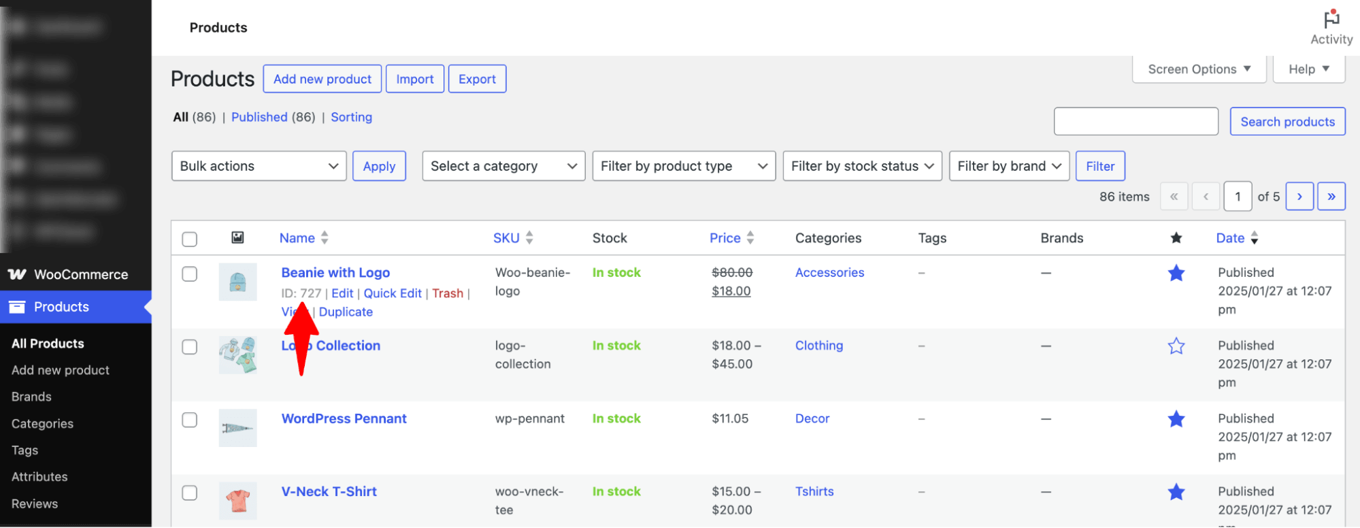The height and width of the screenshot is (528, 1360).
Task: Open the Select a category dropdown
Action: pos(503,166)
